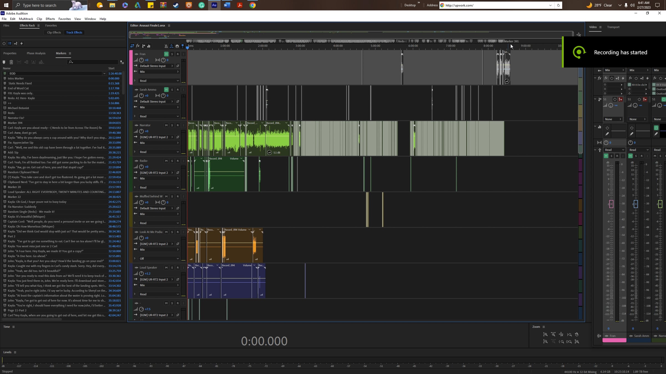Viewport: 666px width, 374px height.
Task: Click the snapping magnet icon
Action: [x=177, y=46]
